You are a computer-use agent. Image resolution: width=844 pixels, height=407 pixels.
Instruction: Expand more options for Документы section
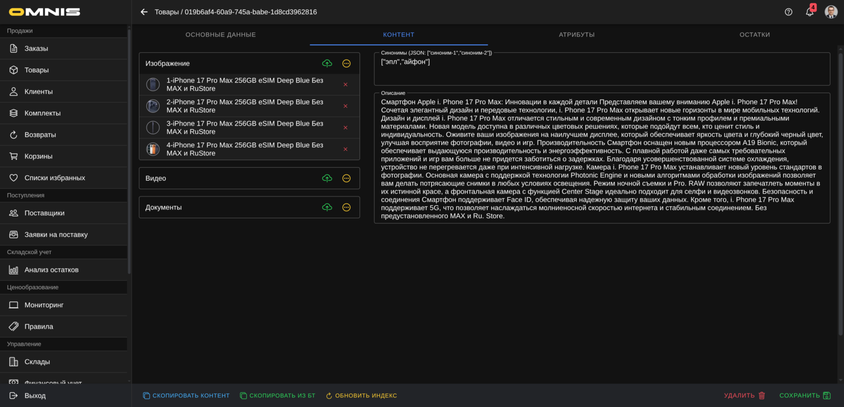(346, 207)
